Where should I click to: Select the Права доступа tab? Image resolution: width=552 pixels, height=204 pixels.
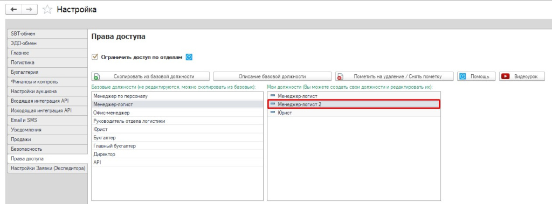click(47, 159)
